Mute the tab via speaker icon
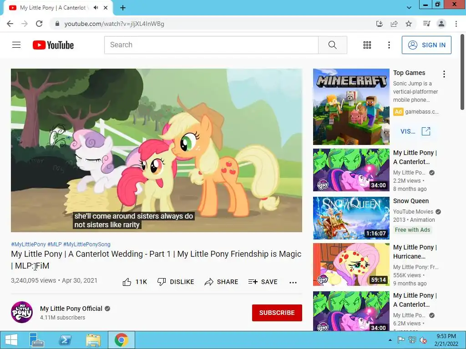 pos(96,8)
